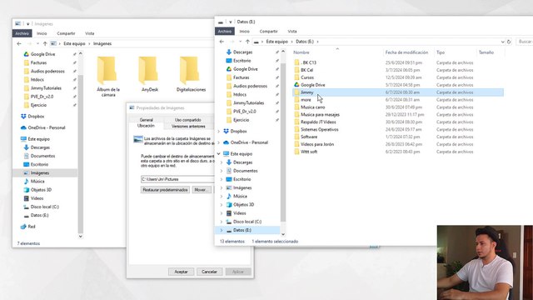This screenshot has width=533, height=300.
Task: Click Buscar search box in Datos window
Action: coord(525,42)
